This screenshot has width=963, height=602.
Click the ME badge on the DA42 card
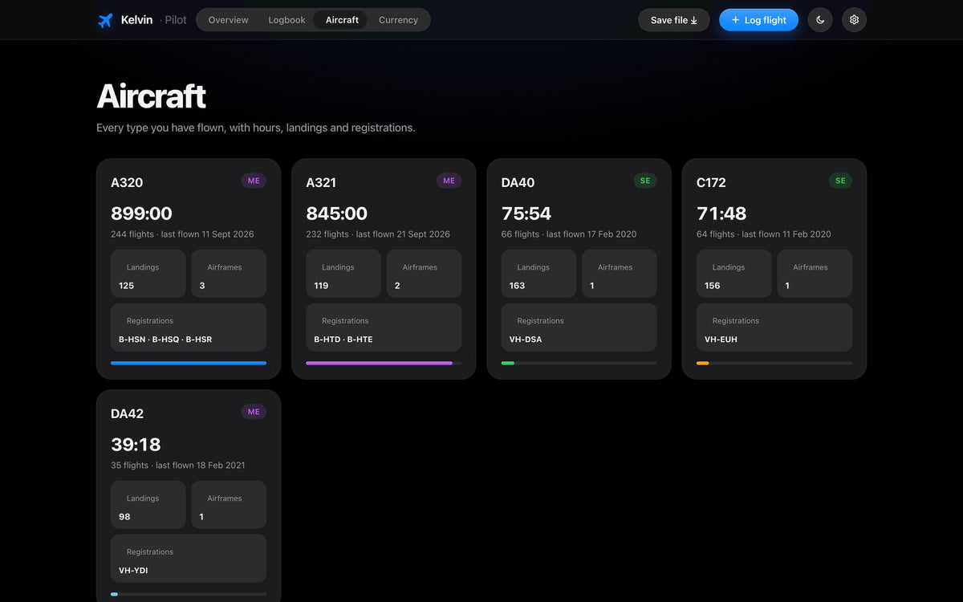click(254, 412)
